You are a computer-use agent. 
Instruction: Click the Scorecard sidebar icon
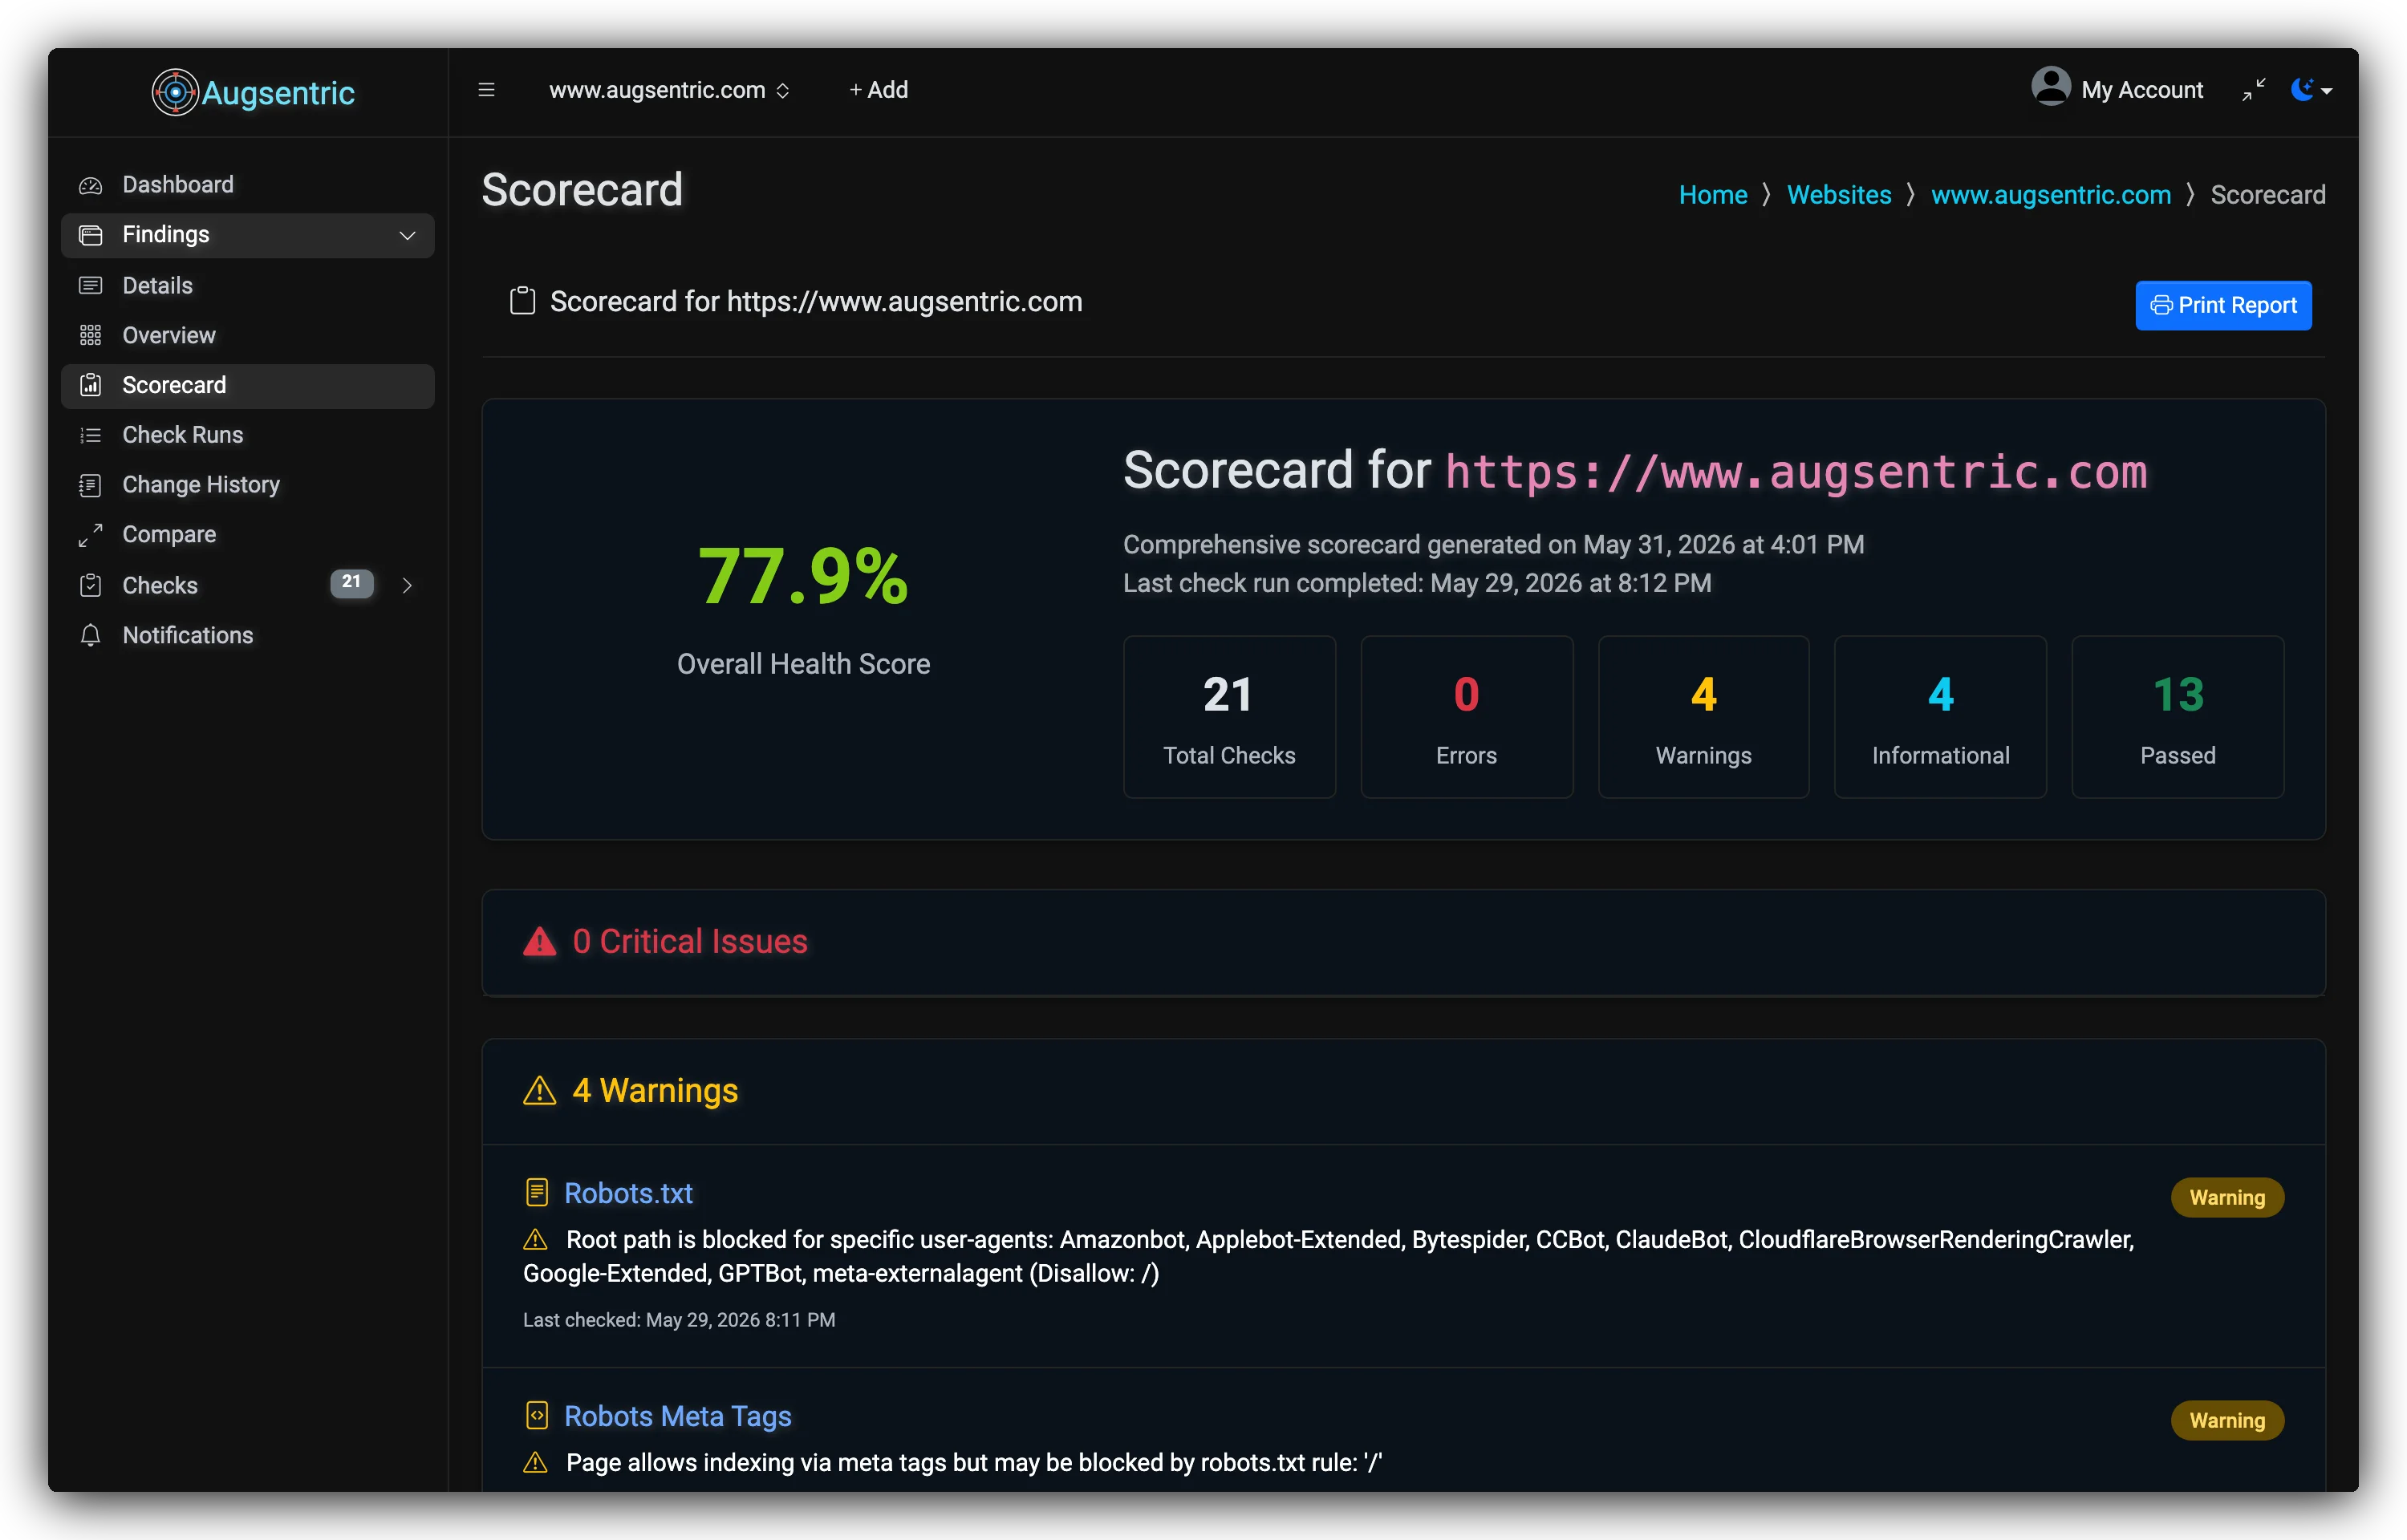pos(91,385)
